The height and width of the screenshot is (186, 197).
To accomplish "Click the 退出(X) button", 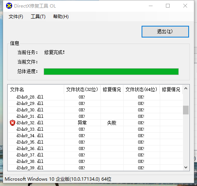I will click(x=165, y=31).
